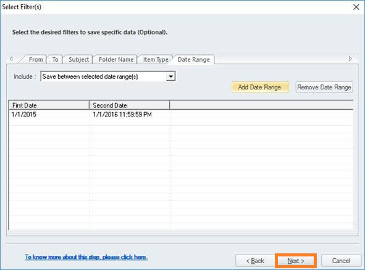The height and width of the screenshot is (270, 365).
Task: Close the Select Filter(s) dialog
Action: coord(356,7)
